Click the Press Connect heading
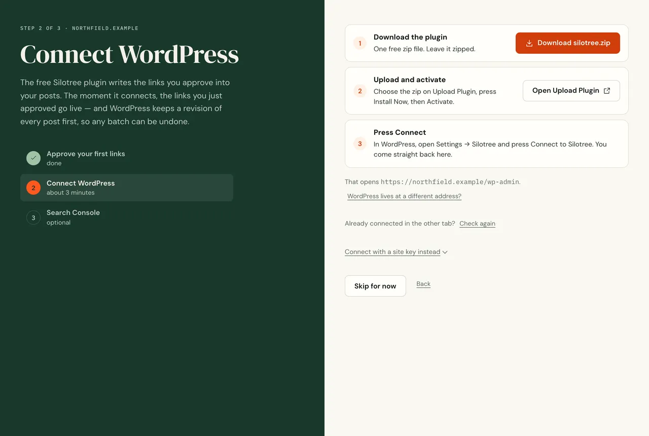The image size is (649, 436). click(400, 132)
